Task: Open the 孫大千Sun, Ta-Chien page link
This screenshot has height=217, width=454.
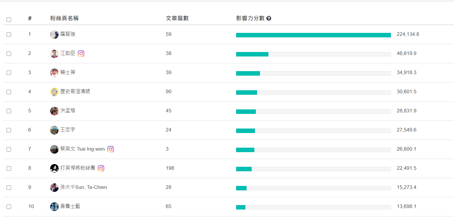Action: 84,187
